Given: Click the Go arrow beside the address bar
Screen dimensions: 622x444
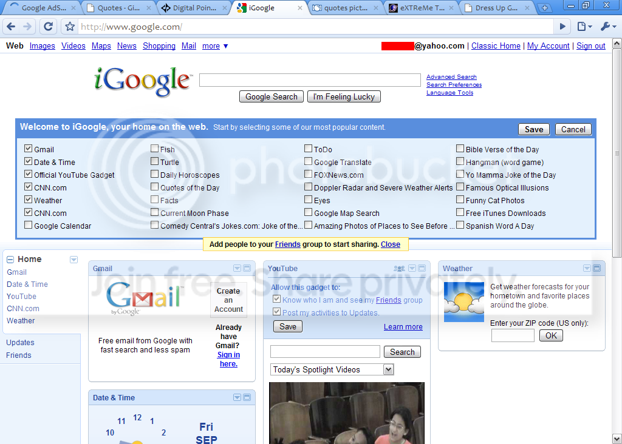Looking at the screenshot, I should [x=562, y=27].
